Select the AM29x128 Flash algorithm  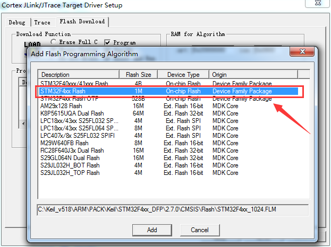pos(168,106)
